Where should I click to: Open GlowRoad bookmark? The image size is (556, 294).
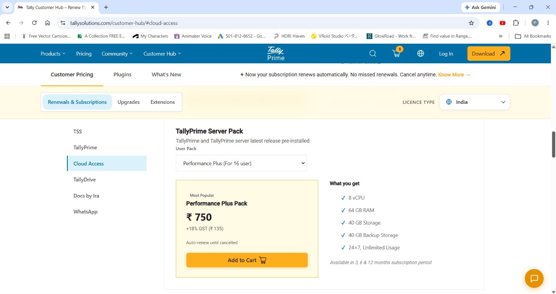pyautogui.click(x=391, y=36)
